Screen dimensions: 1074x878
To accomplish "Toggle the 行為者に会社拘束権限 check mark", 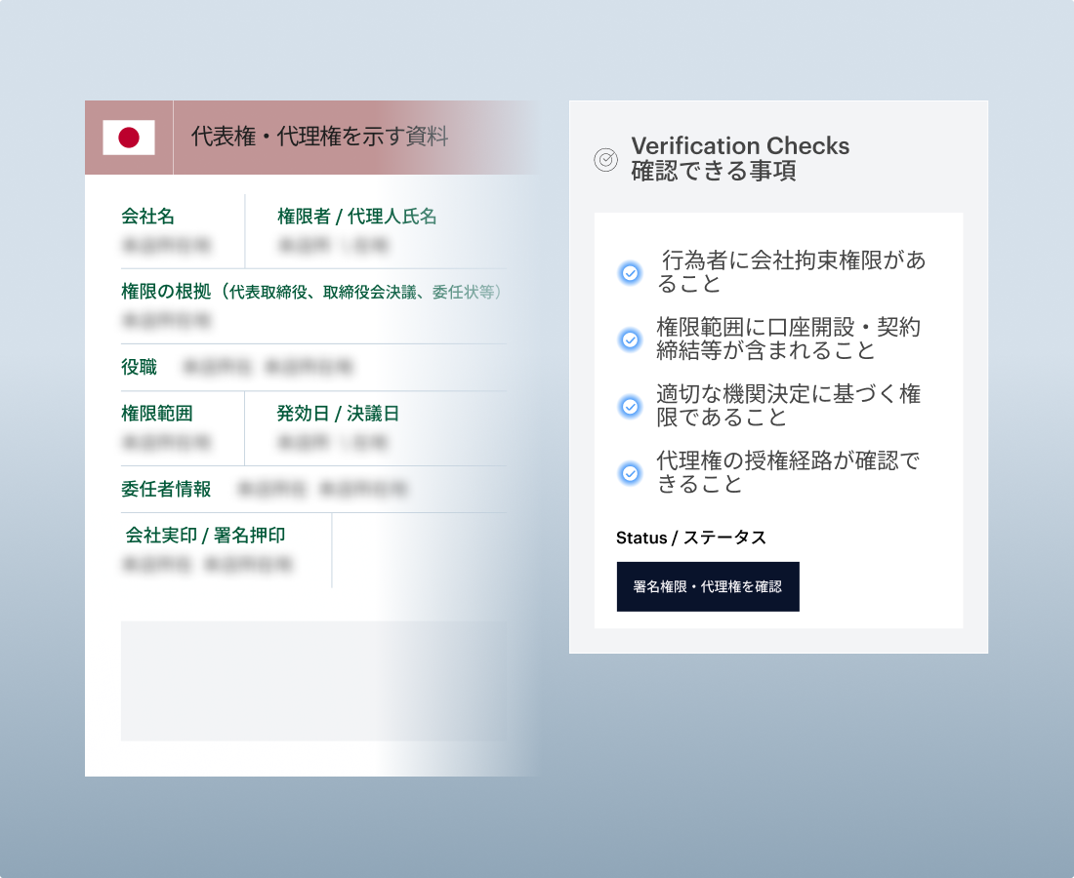I will click(631, 273).
